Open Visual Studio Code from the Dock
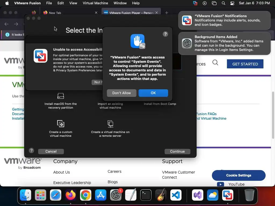Viewport: 275px width, 206px height. point(176,195)
